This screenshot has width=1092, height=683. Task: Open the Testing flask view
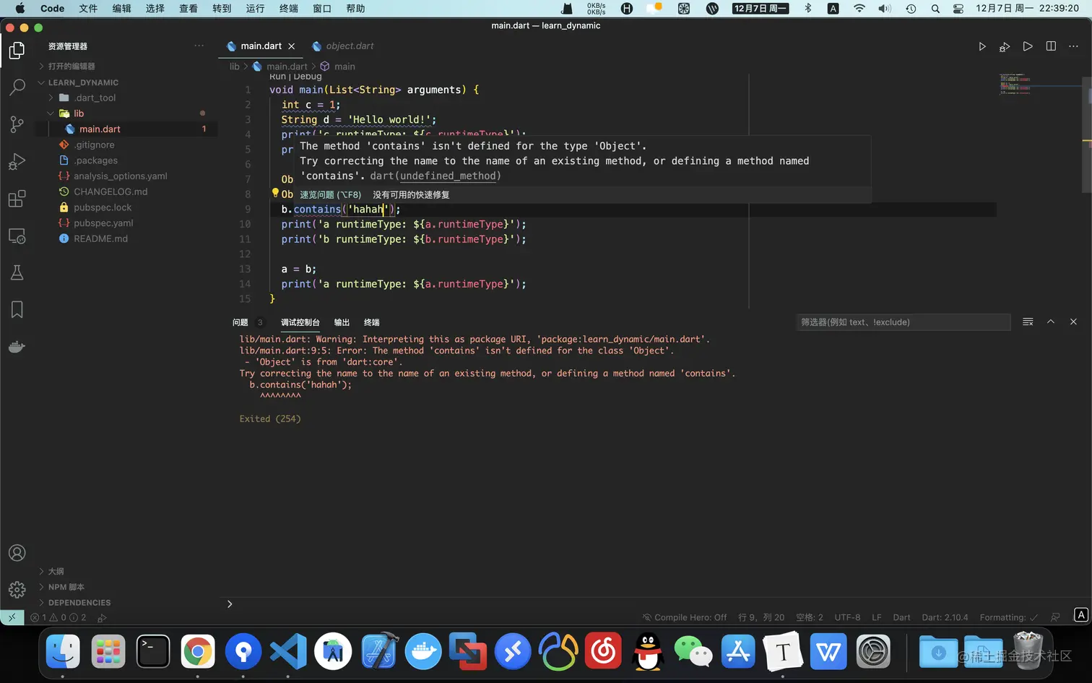[17, 272]
